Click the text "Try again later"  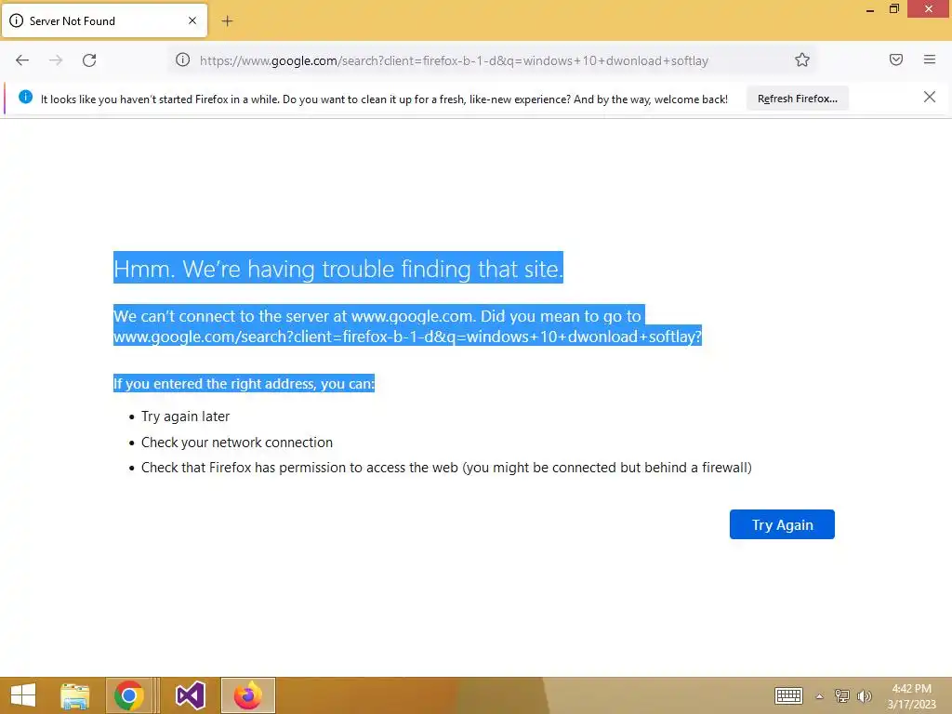click(x=185, y=416)
